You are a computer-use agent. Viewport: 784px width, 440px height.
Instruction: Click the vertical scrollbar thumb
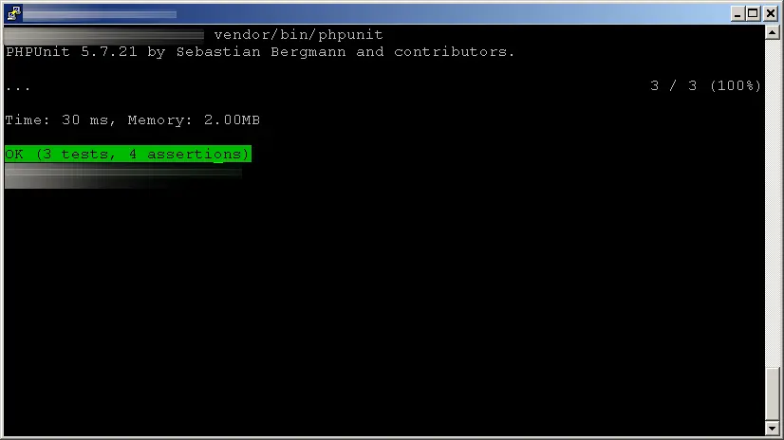772,394
